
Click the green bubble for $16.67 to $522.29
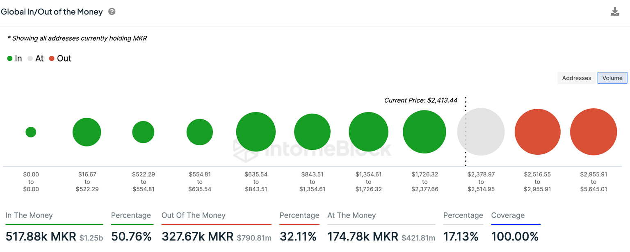click(x=87, y=132)
